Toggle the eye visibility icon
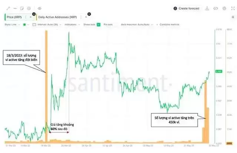 coord(40,8)
